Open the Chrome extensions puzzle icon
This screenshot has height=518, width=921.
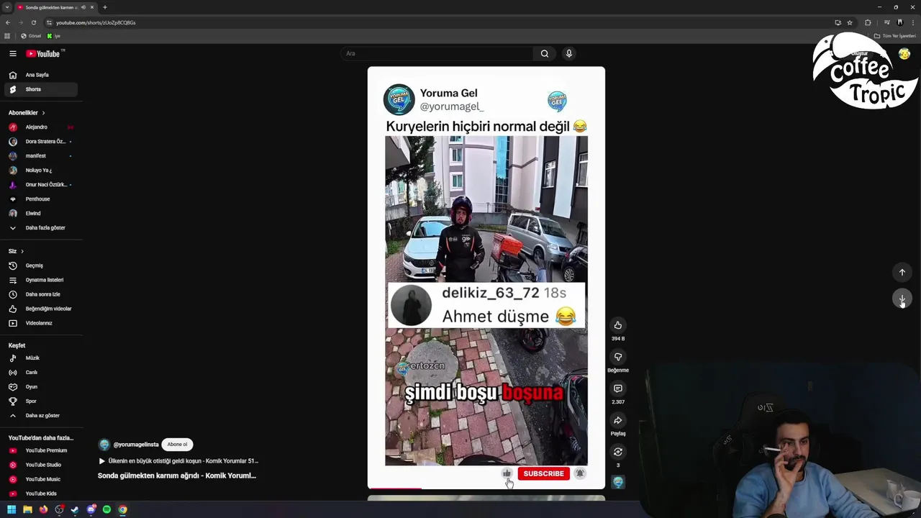tap(868, 22)
